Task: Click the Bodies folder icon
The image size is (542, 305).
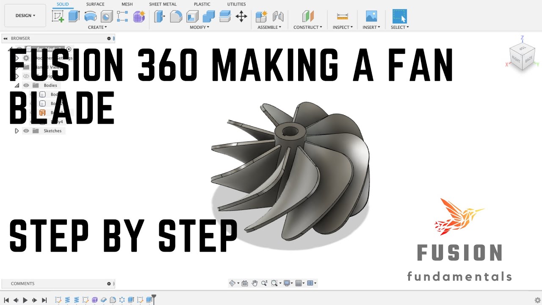Action: (36, 85)
